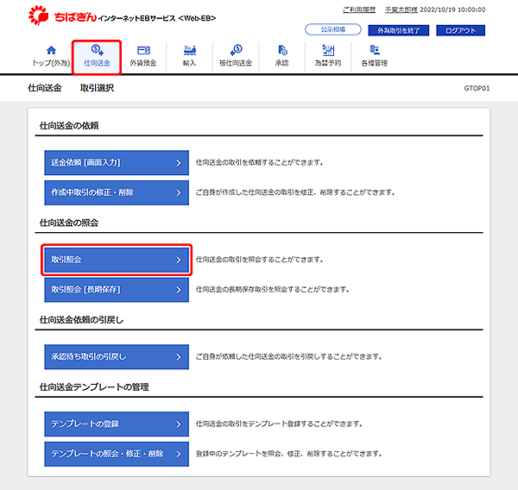Open 作成中取引の修正・削除 button
This screenshot has width=518, height=490.
pyautogui.click(x=117, y=192)
